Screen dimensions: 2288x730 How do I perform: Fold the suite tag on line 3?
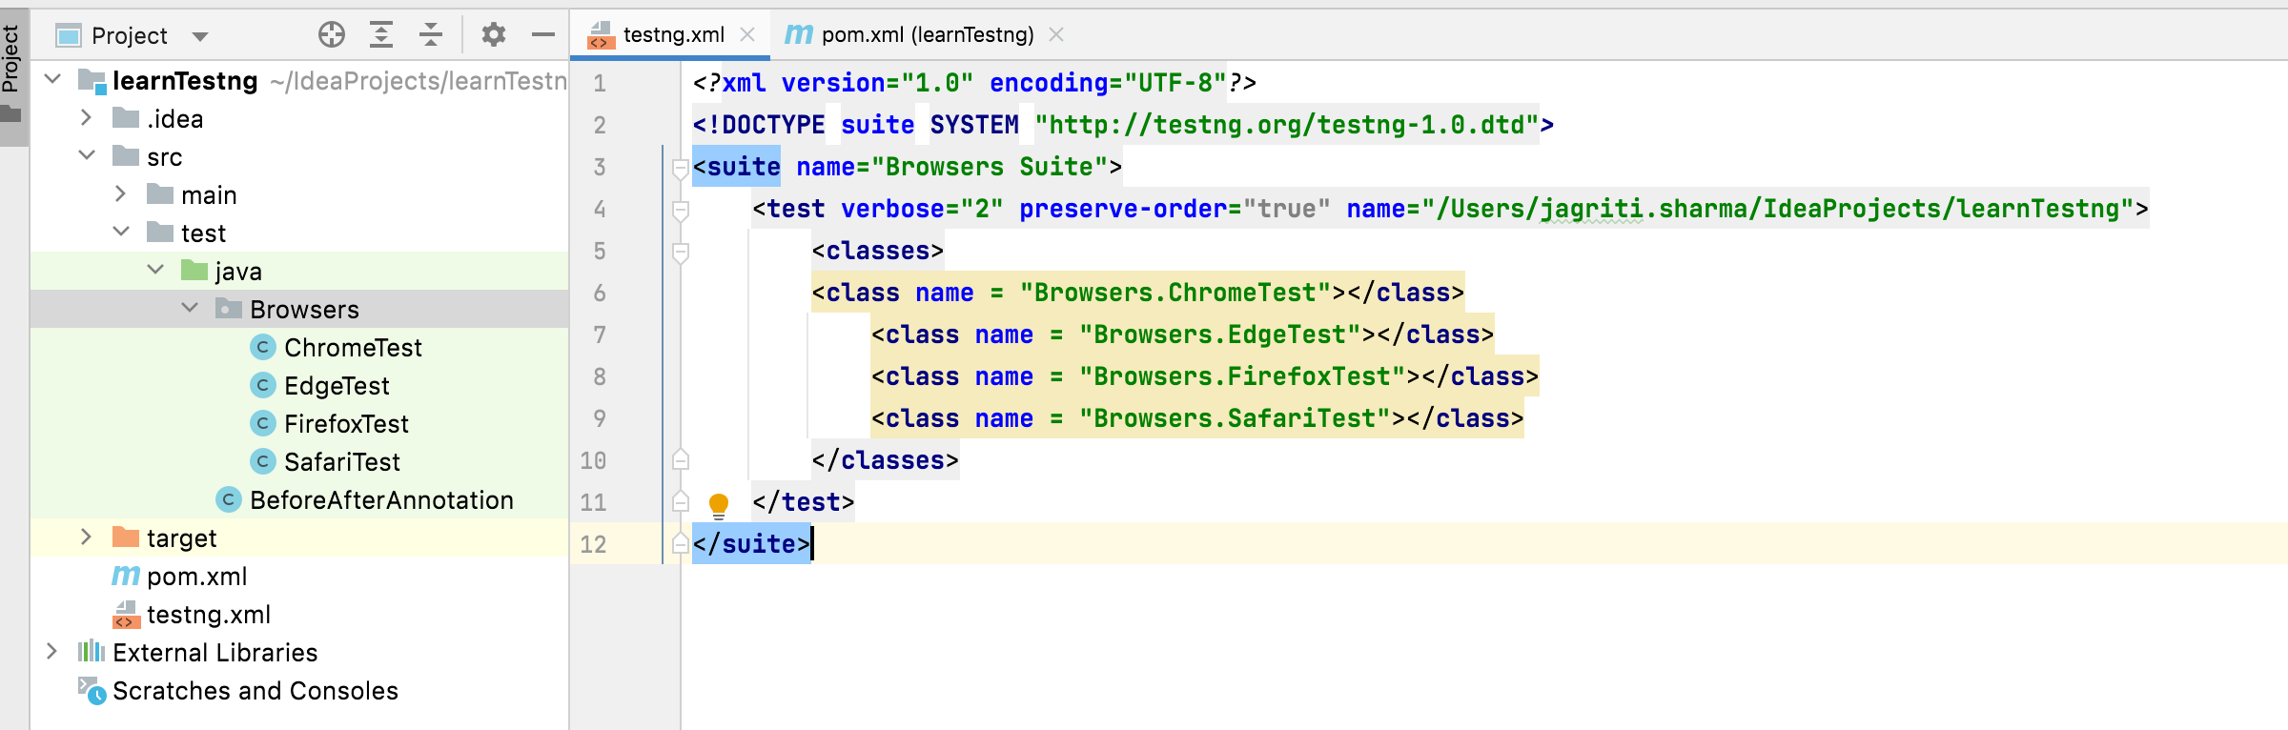coord(681,169)
